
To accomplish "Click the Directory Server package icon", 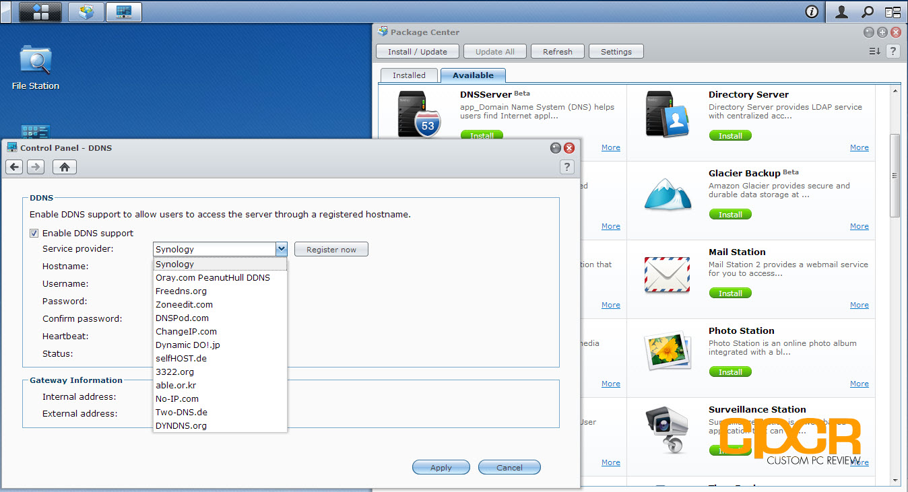I will pos(668,114).
